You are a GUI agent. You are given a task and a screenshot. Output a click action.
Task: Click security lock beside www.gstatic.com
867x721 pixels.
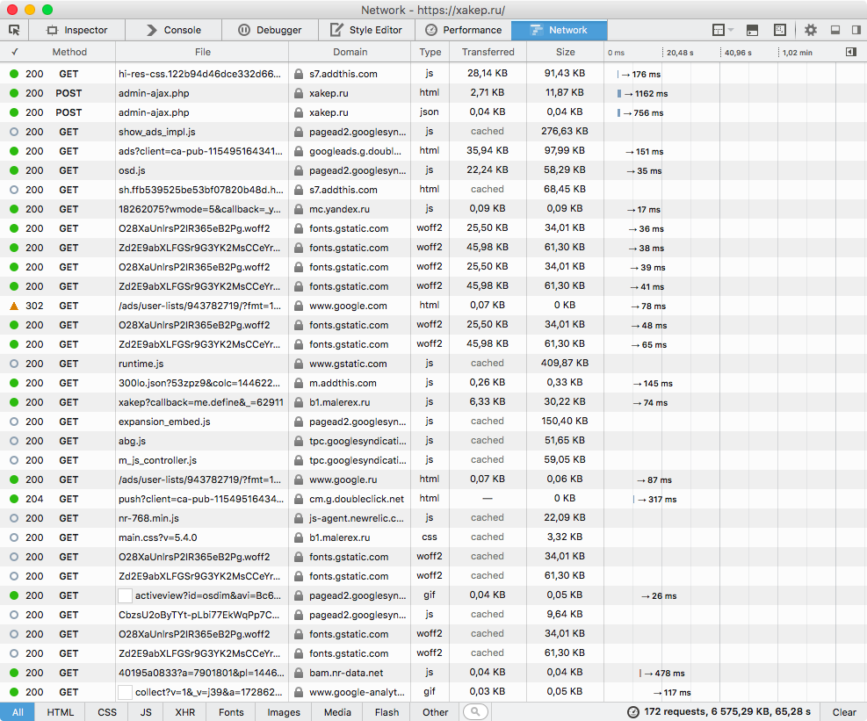pyautogui.click(x=299, y=364)
